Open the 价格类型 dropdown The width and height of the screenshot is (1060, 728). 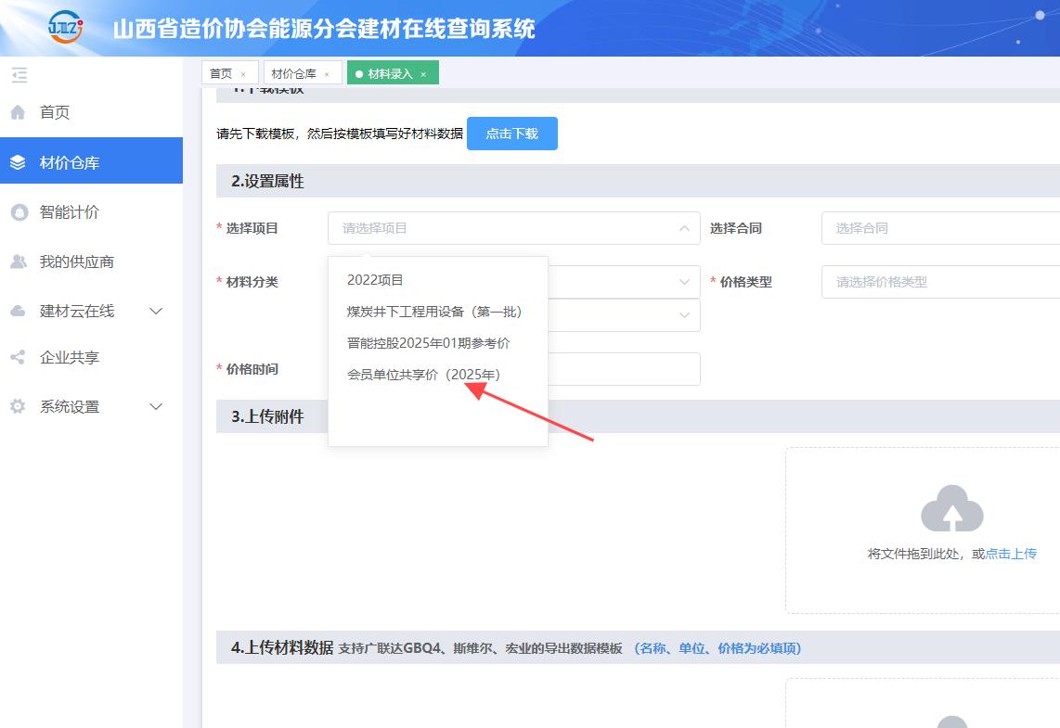[x=939, y=282]
